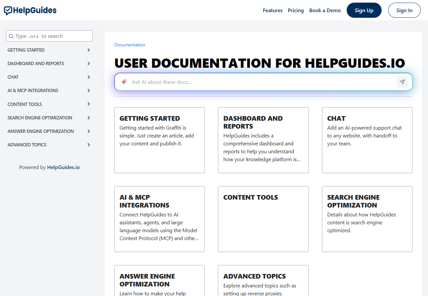Open Book a Demo in top navigation
This screenshot has height=296, width=428.
coord(325,10)
